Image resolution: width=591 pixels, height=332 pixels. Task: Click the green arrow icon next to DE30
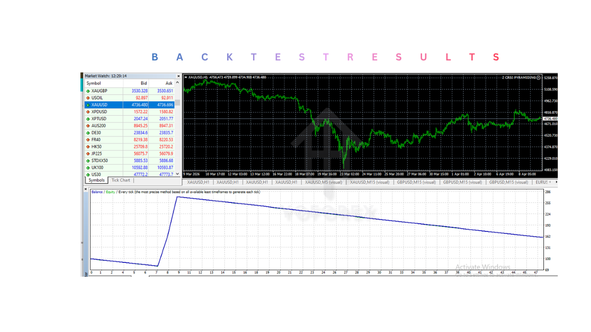[x=88, y=132]
